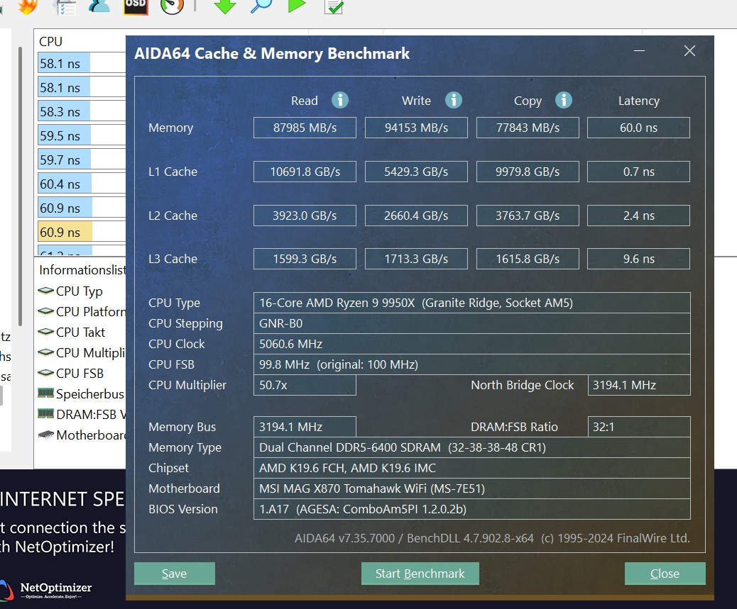This screenshot has height=609, width=737.
Task: Click the L2 Cache latency value 2.4 ns
Action: pos(638,216)
